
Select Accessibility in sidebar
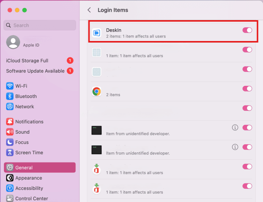tap(40, 188)
